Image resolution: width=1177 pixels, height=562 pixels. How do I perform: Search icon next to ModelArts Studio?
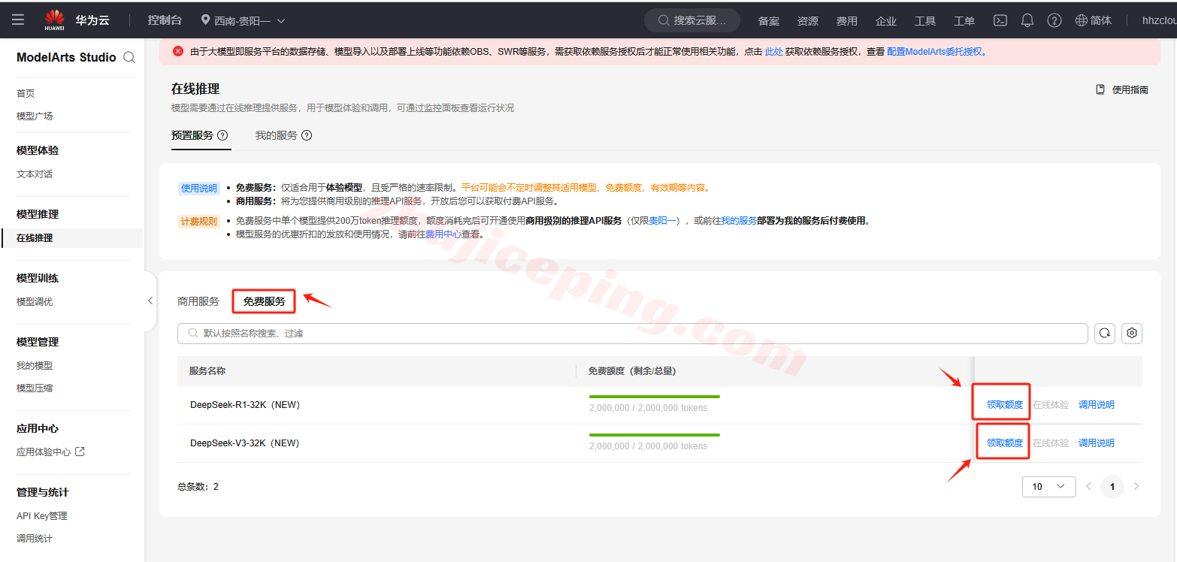coord(129,57)
